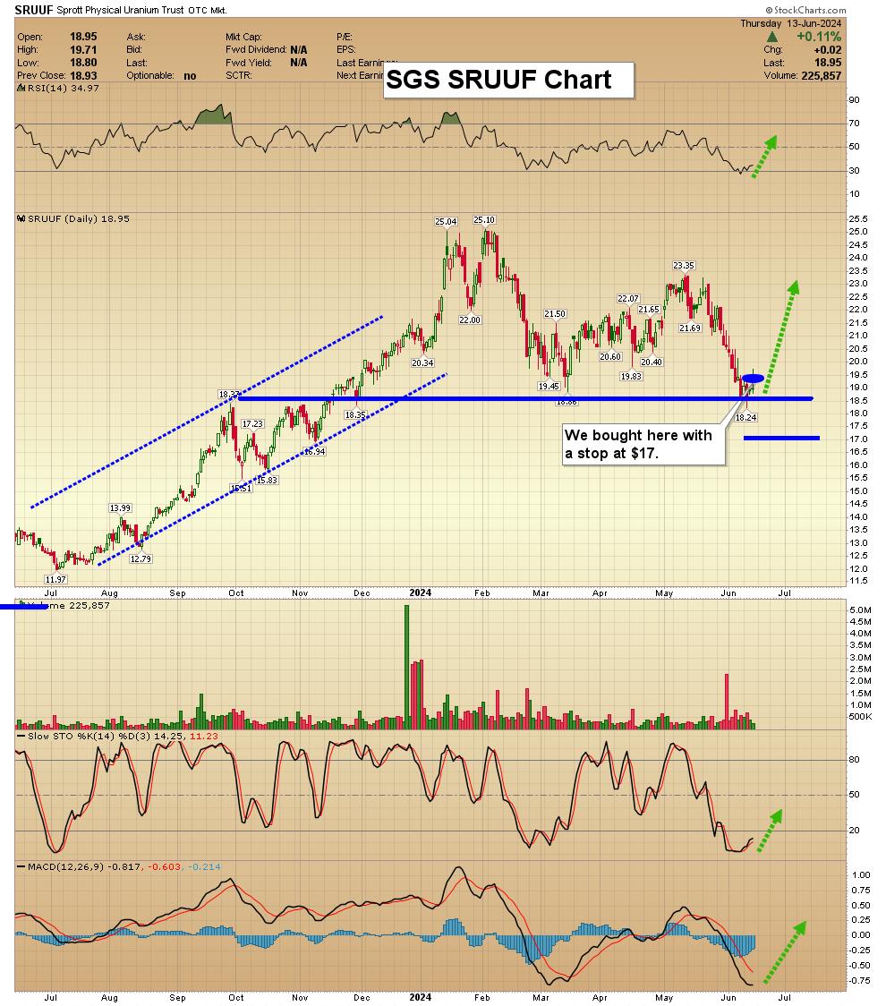
Task: Click the -0.75 MACD axis label
Action: [859, 980]
